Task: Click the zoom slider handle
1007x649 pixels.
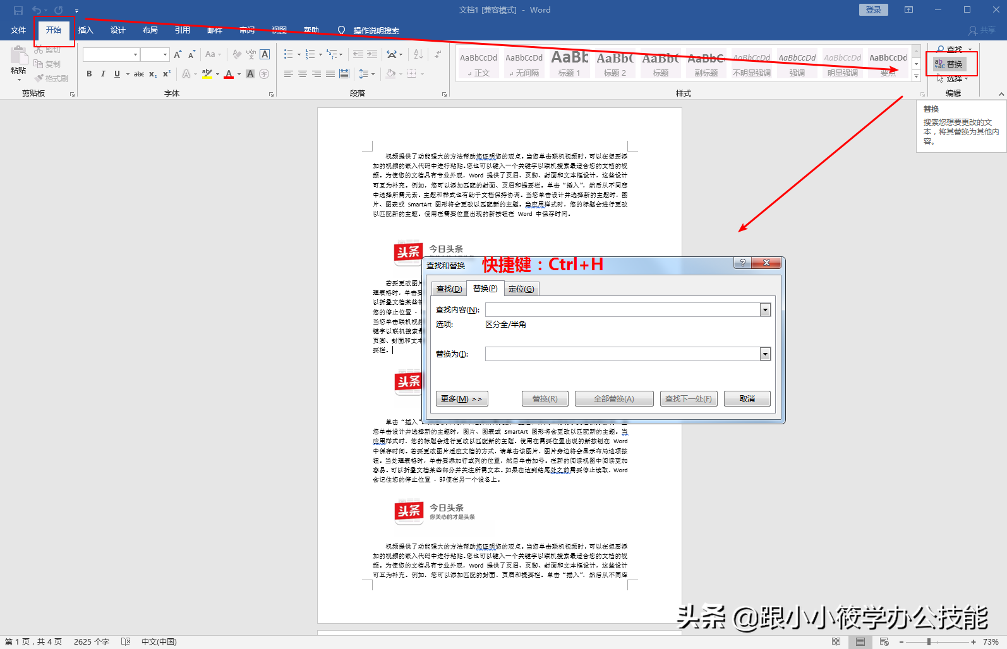Action: (x=929, y=641)
